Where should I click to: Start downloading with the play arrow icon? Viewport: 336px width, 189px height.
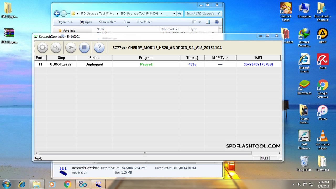71,48
